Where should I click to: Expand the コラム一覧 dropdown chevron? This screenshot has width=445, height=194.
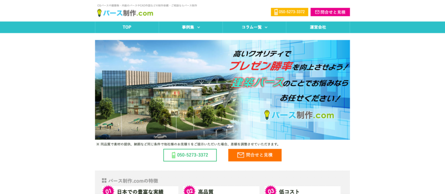point(266,27)
